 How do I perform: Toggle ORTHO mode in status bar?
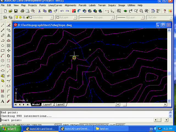point(74,125)
